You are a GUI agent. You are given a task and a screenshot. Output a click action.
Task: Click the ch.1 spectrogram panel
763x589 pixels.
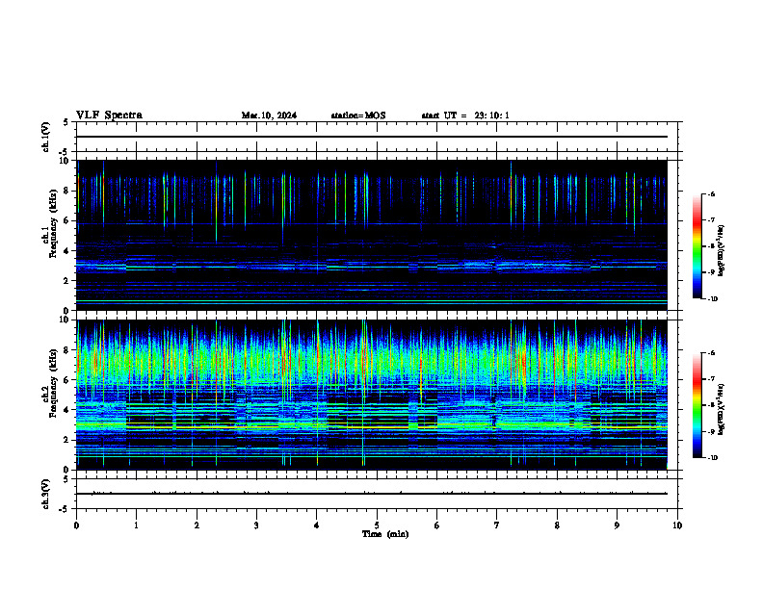372,235
